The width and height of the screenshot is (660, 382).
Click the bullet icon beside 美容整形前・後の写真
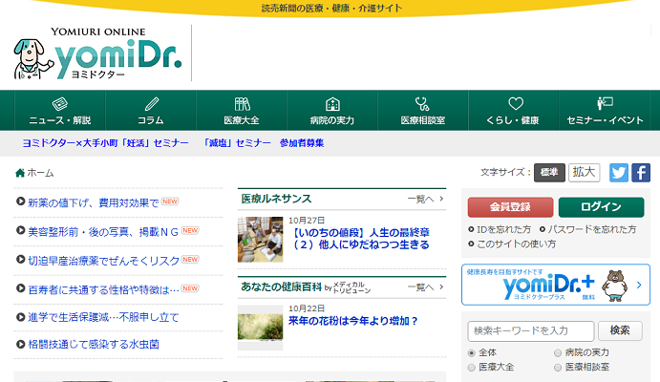click(x=21, y=230)
